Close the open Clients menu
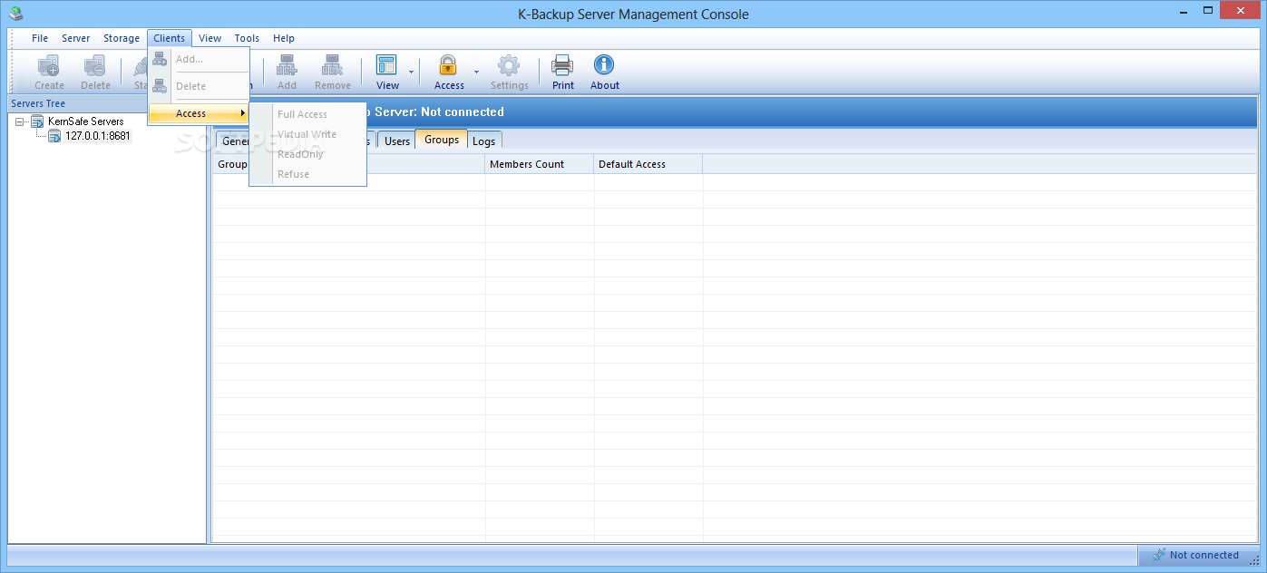Screen dimensions: 1267x573 click(170, 38)
